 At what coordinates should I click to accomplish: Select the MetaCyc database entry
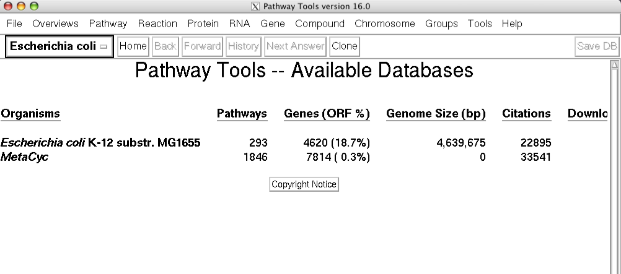pos(25,157)
